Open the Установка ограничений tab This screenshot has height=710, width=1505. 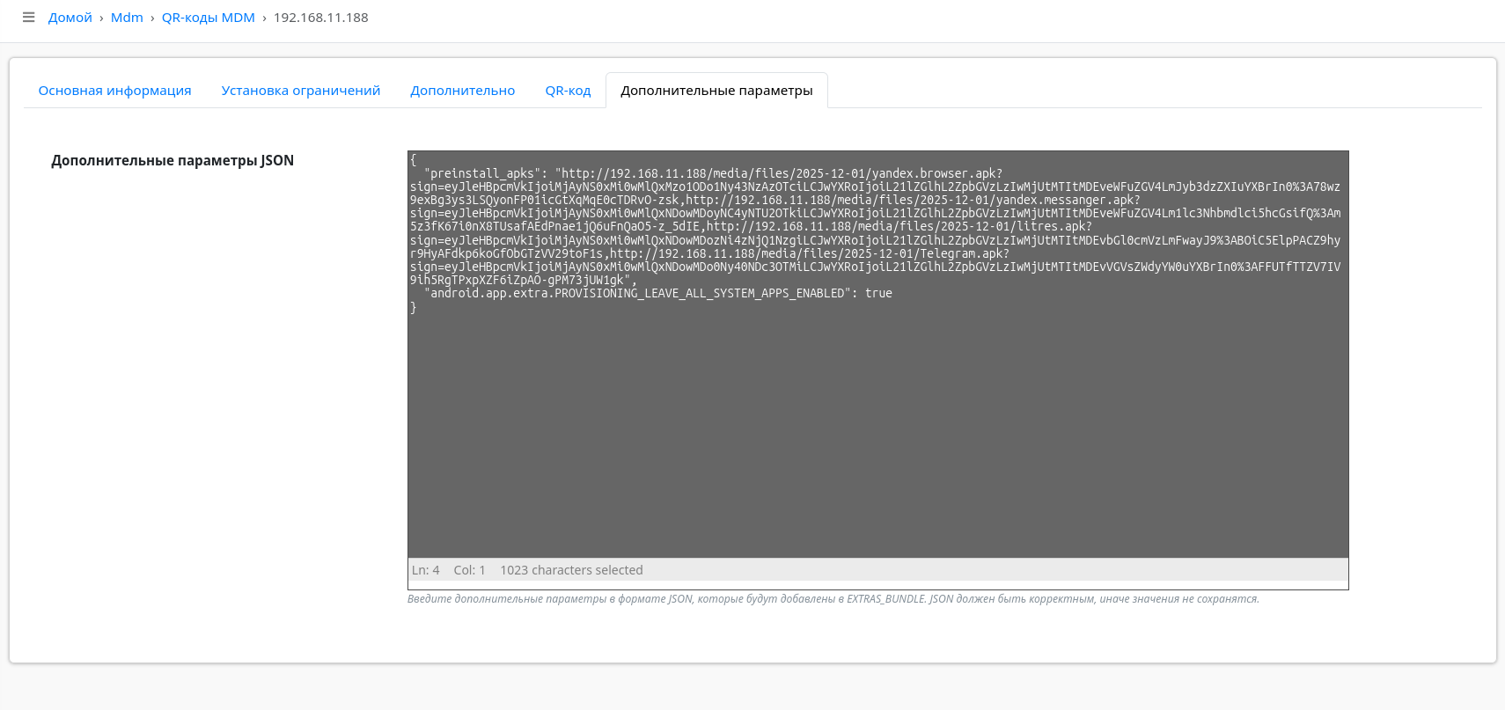tap(300, 91)
